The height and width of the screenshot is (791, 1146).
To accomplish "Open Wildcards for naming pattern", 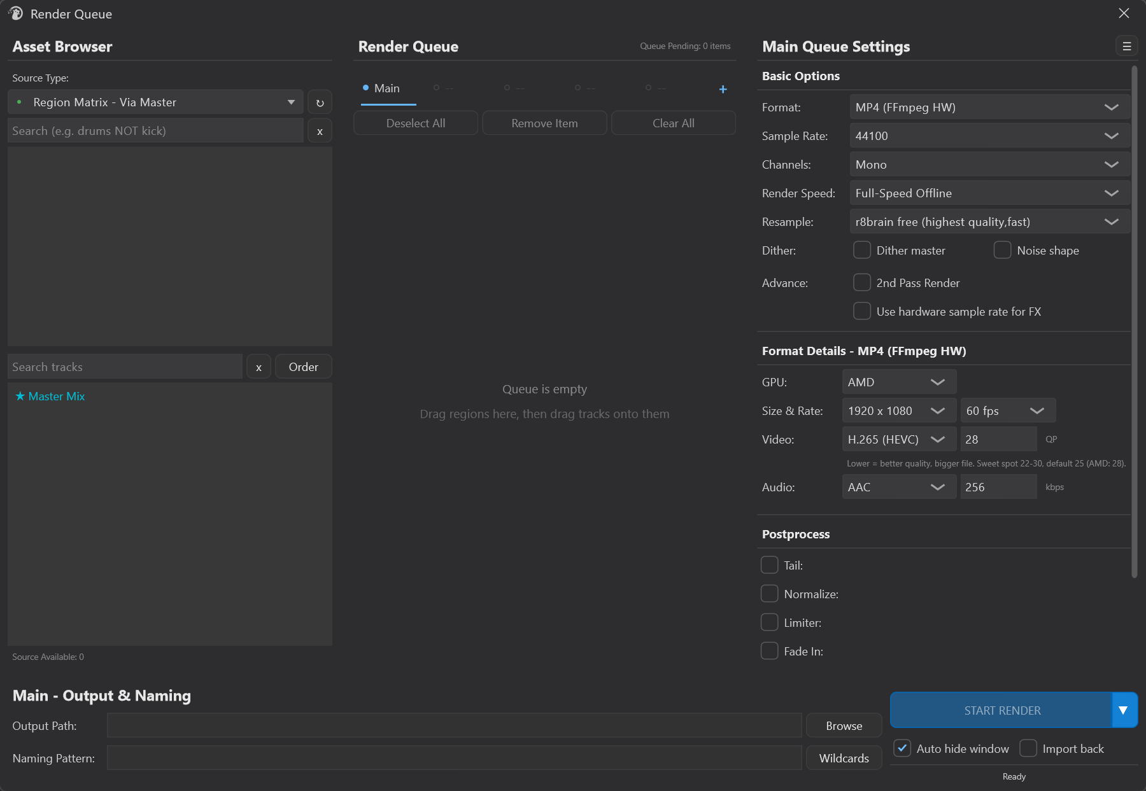I will pos(844,759).
